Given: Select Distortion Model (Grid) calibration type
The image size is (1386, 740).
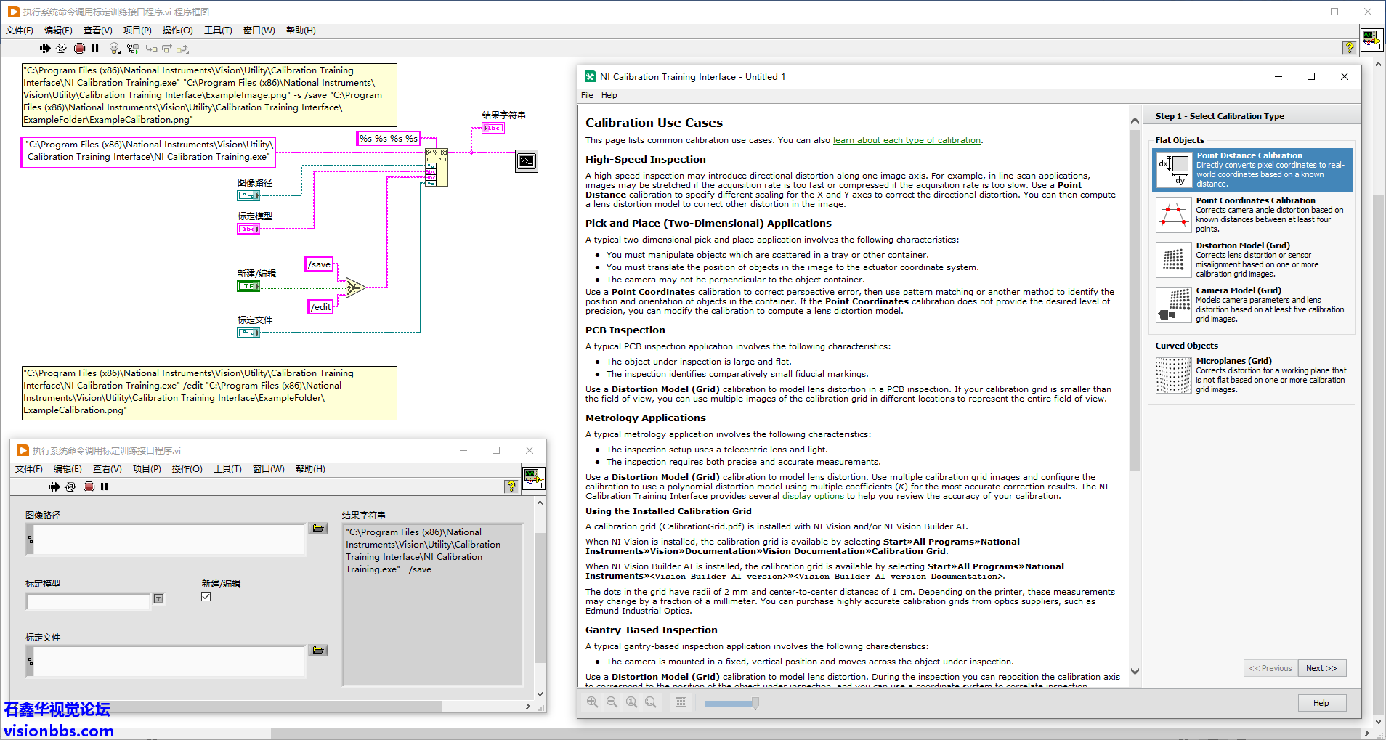Looking at the screenshot, I should pyautogui.click(x=1252, y=259).
